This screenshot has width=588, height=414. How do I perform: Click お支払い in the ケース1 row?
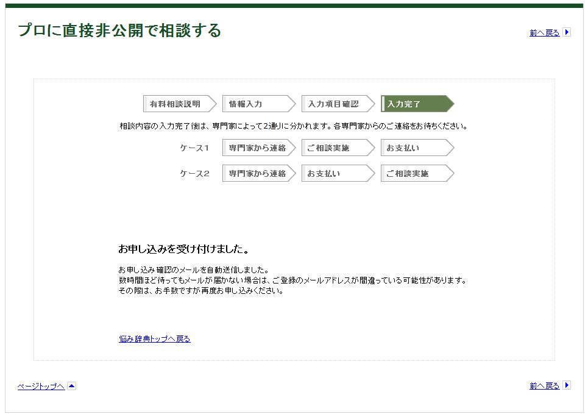417,148
